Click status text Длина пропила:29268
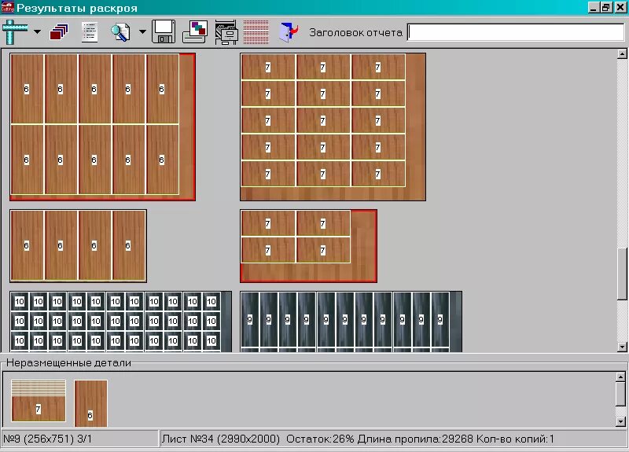The height and width of the screenshot is (452, 629). (x=415, y=439)
